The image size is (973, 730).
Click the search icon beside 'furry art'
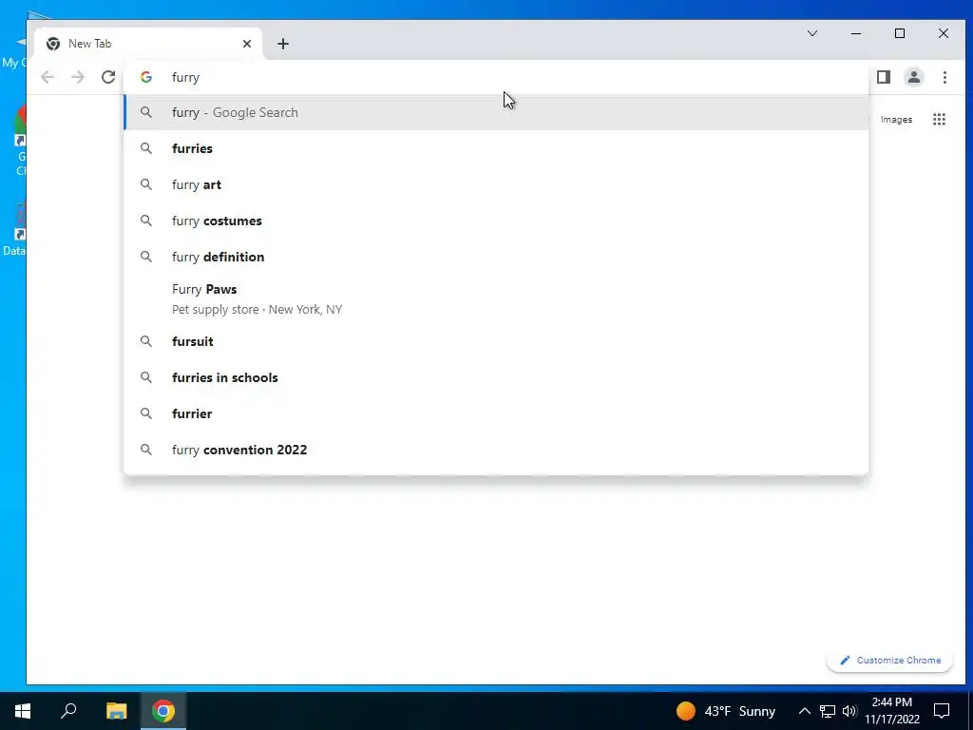(145, 184)
